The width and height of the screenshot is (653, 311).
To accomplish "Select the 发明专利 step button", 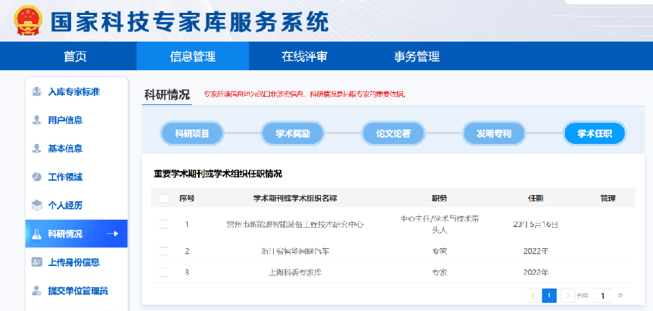I will [494, 134].
